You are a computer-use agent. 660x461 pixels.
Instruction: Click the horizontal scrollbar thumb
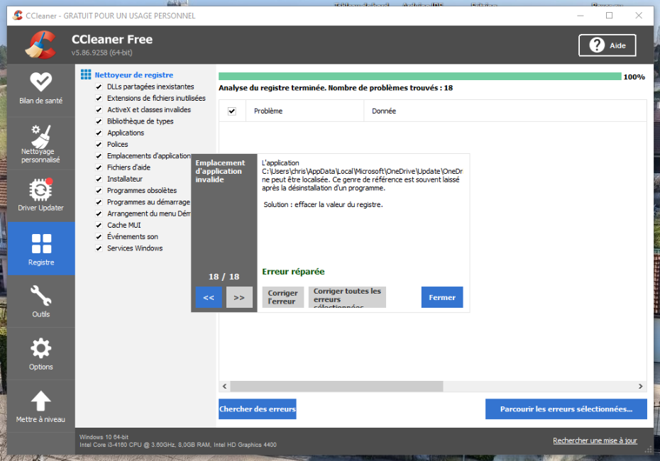336,386
